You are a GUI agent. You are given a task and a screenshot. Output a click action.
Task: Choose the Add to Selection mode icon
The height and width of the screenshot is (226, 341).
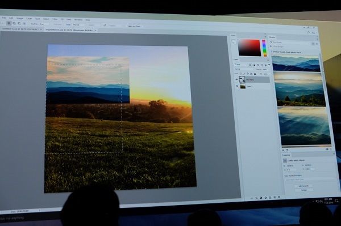pos(14,23)
